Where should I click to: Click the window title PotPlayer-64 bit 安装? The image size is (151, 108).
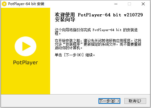[x=26, y=4]
